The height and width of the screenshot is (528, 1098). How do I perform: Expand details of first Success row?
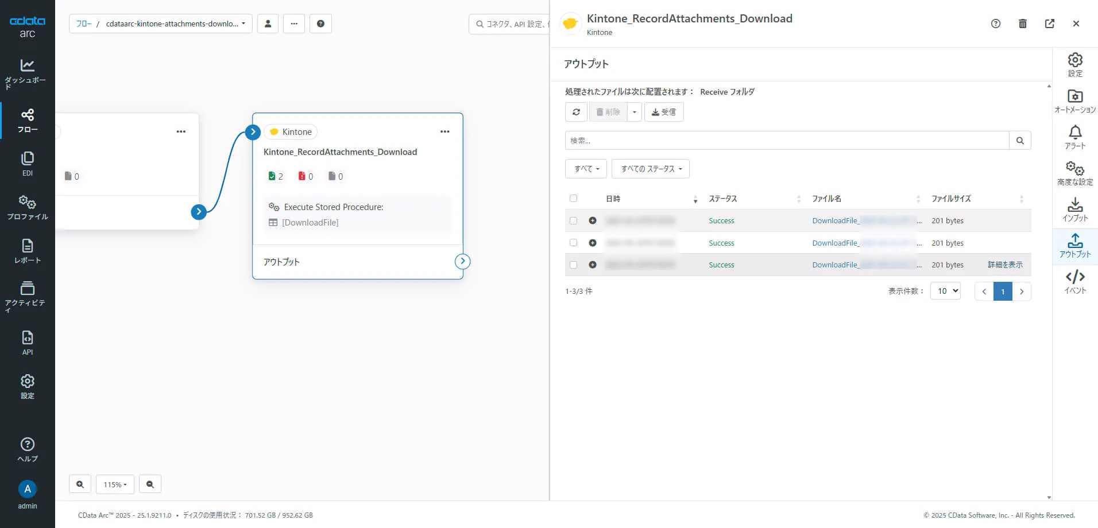click(x=593, y=220)
